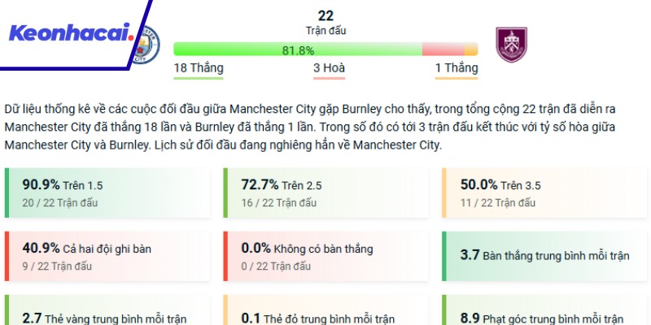This screenshot has width=651, height=325.
Task: Click the "Cả hai đội ghi bàn" card
Action: tap(107, 256)
